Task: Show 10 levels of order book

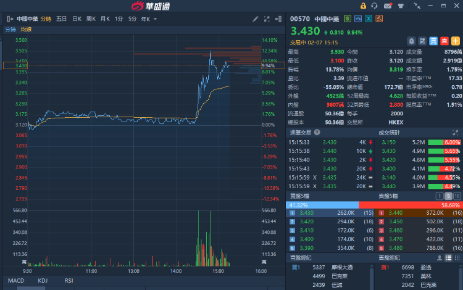Action: [457, 196]
